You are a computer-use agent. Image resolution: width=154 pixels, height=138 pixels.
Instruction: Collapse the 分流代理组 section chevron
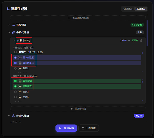pos(9,116)
